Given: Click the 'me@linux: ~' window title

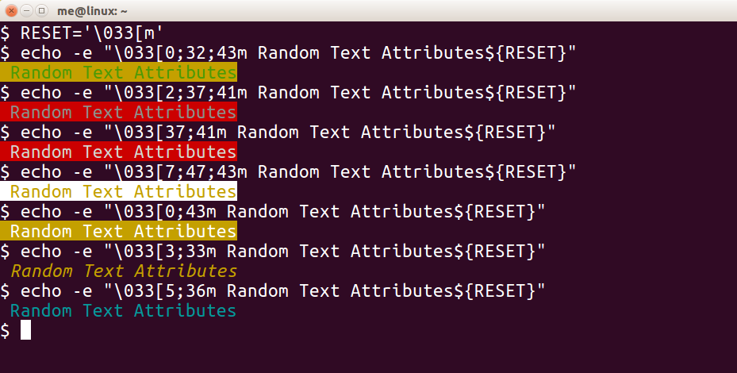Looking at the screenshot, I should point(92,10).
